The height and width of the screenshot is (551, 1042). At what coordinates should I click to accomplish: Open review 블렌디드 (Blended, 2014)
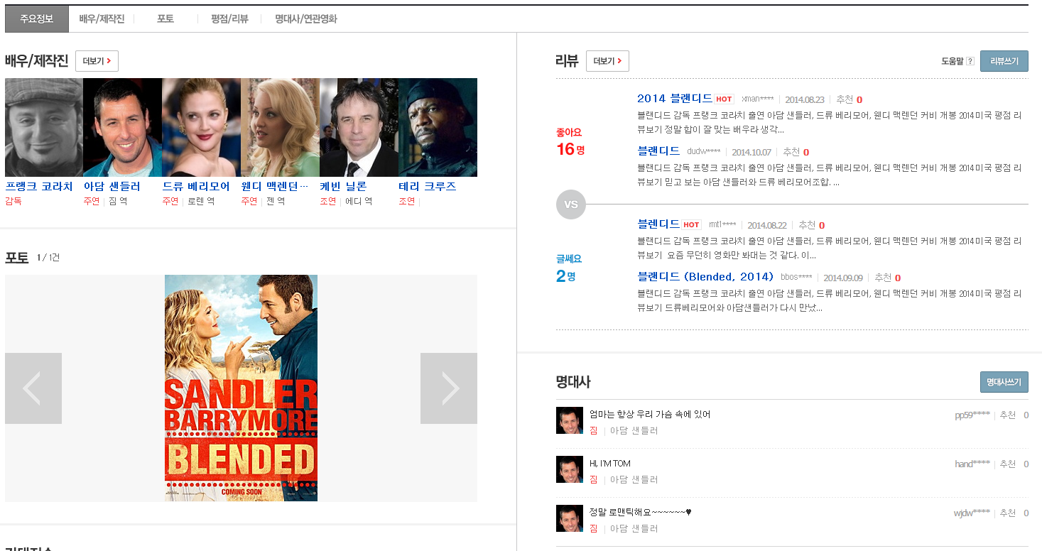tap(705, 276)
